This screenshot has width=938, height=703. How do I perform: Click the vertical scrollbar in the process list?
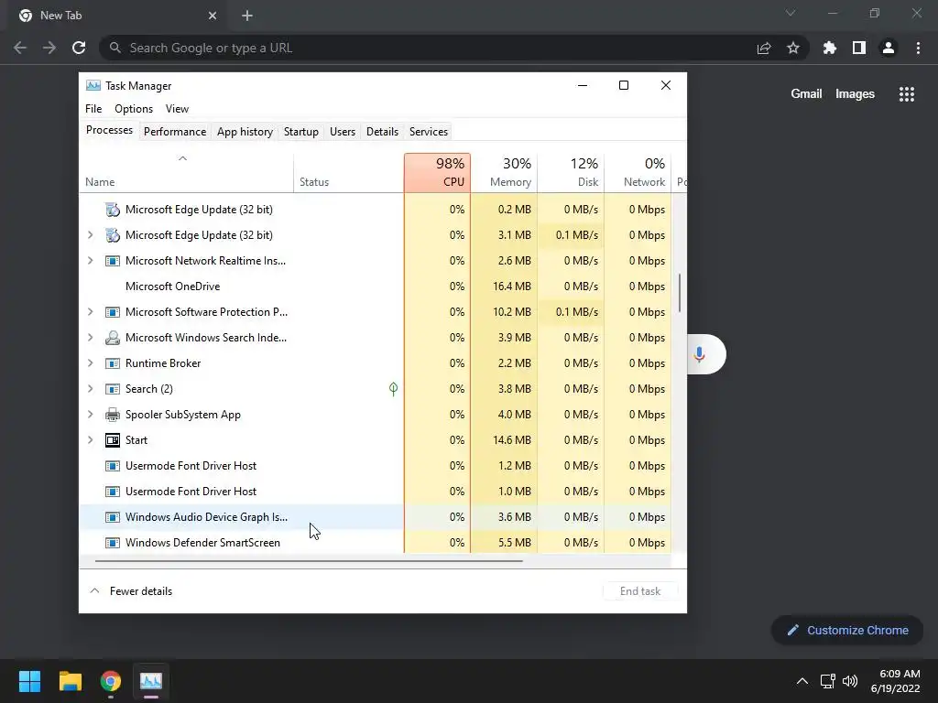680,293
